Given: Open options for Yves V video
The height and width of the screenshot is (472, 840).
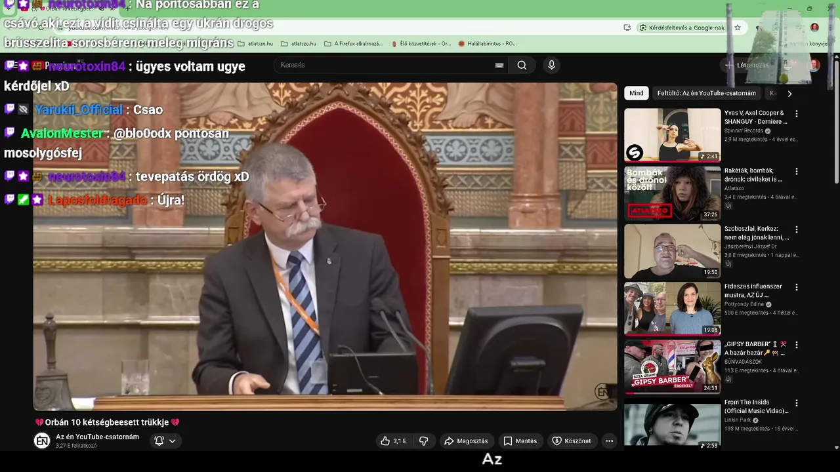Looking at the screenshot, I should [797, 113].
